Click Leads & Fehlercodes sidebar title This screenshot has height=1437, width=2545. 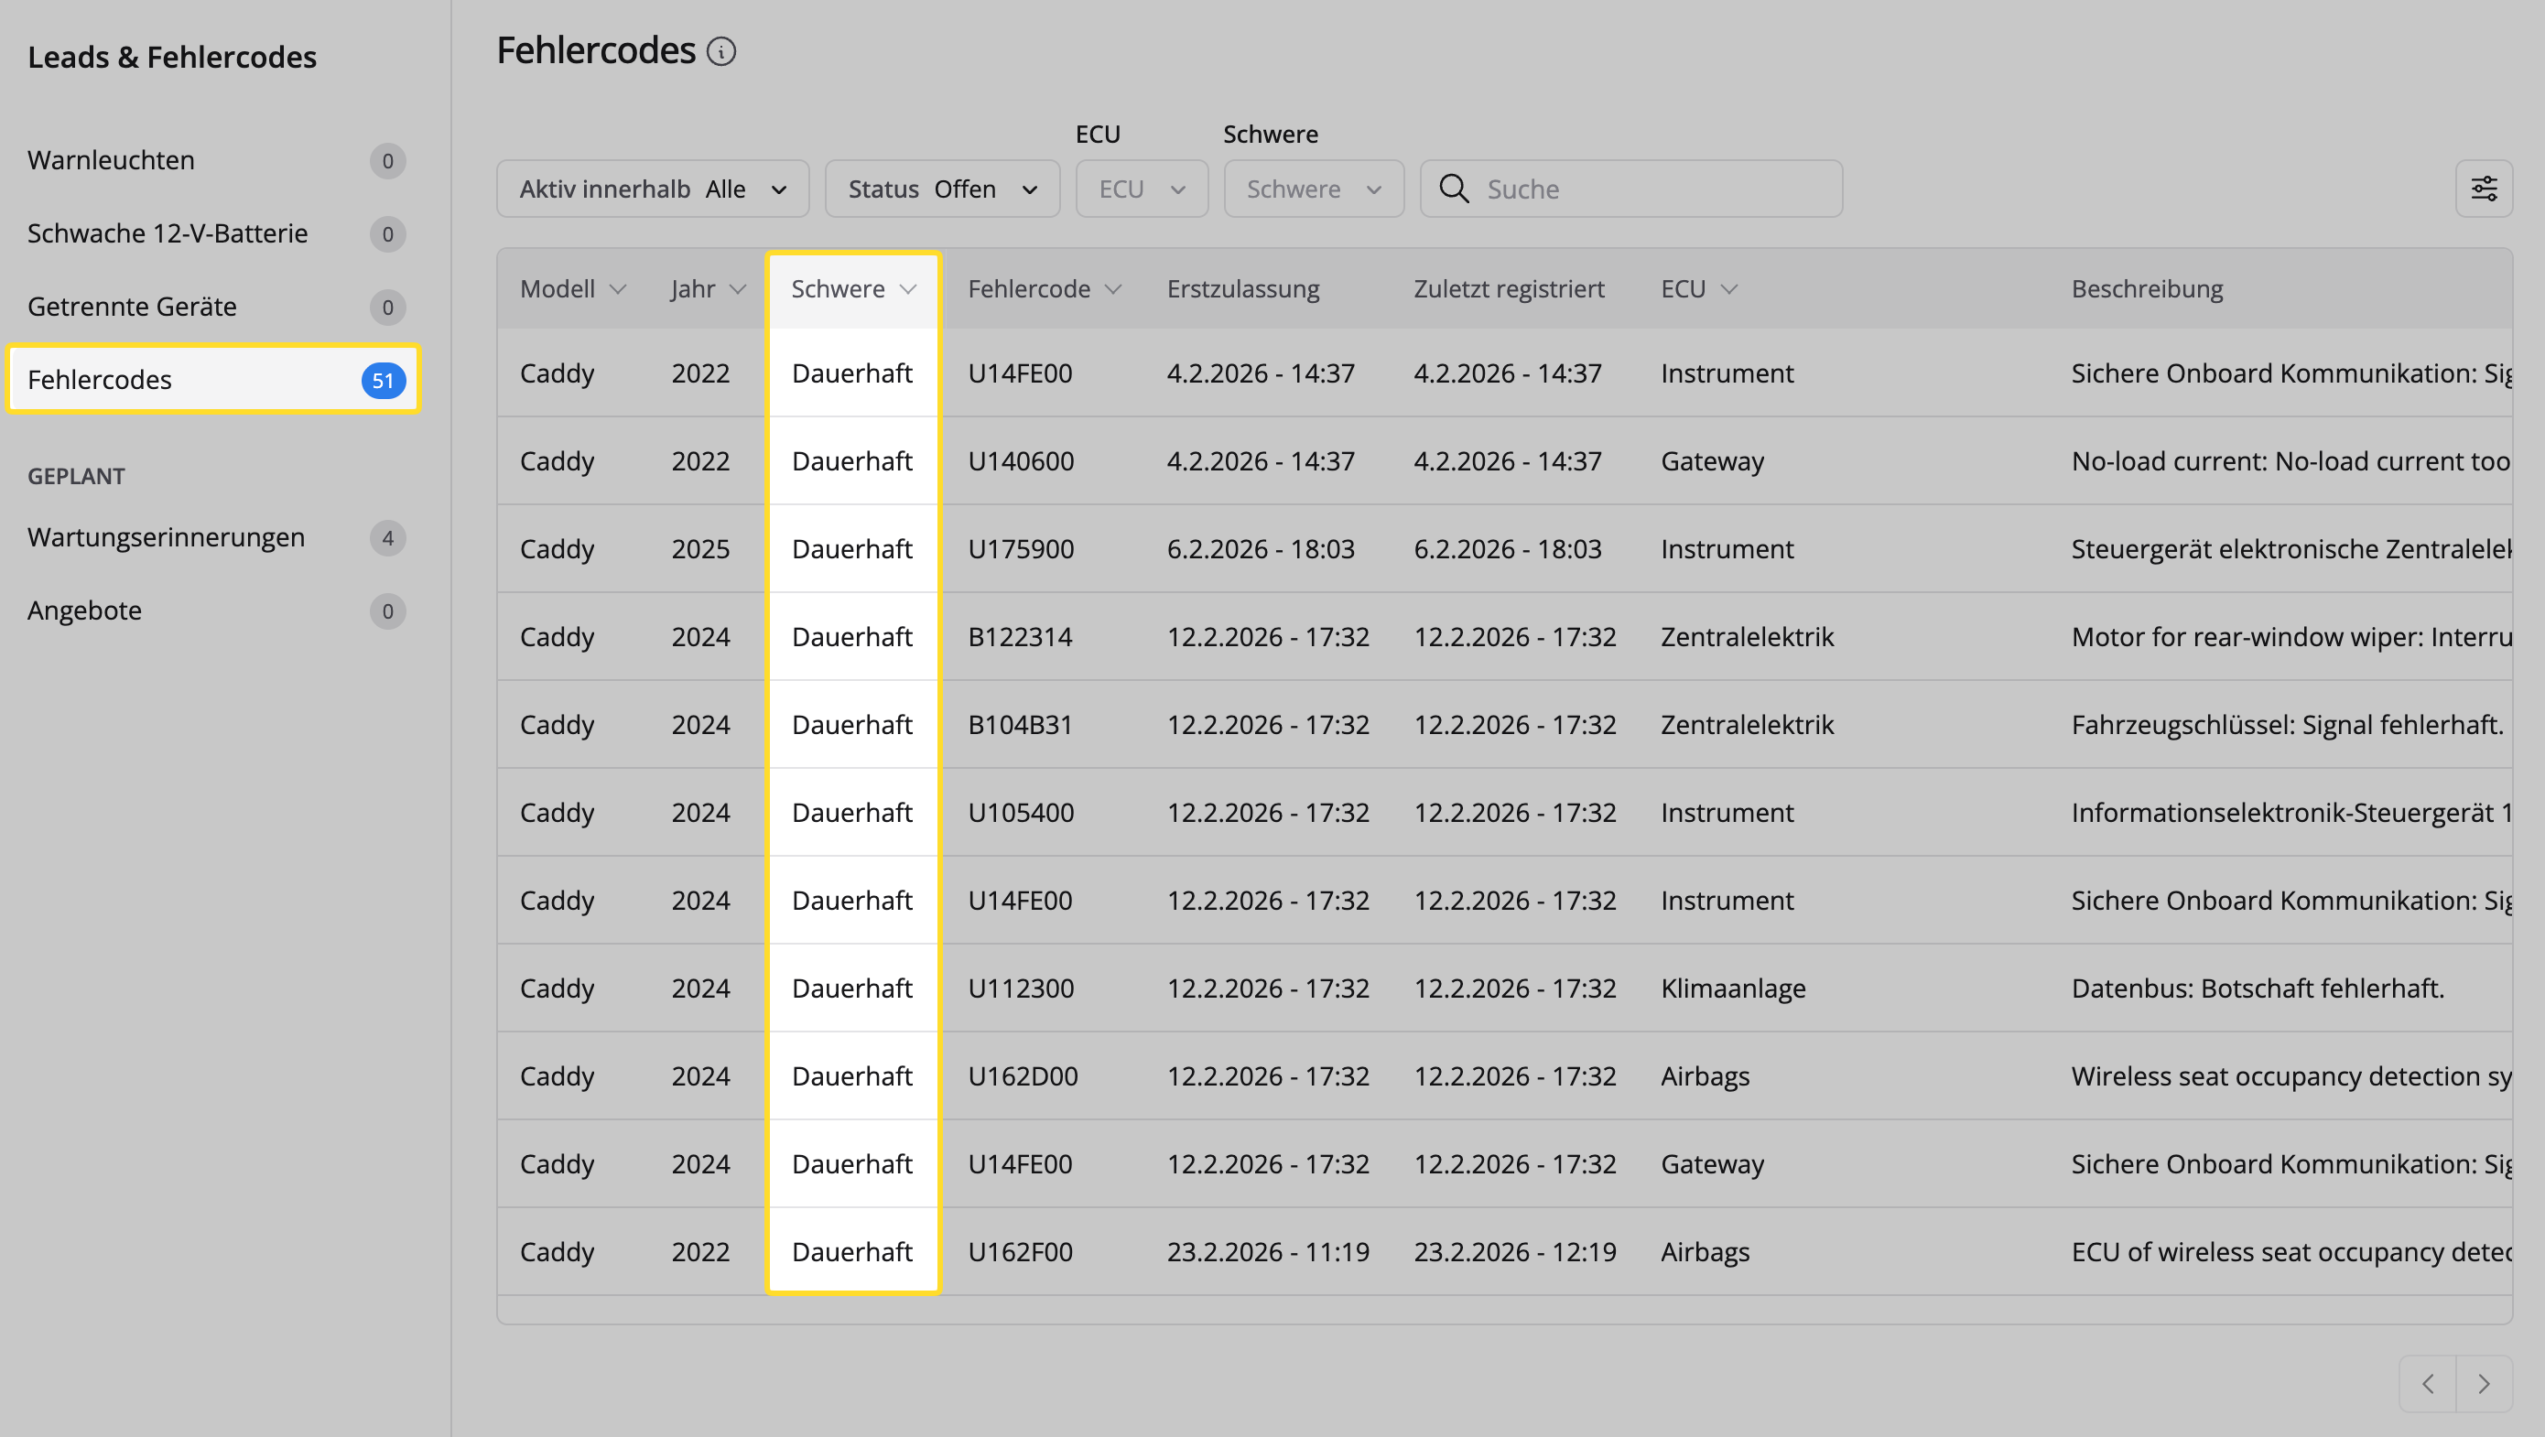[172, 58]
